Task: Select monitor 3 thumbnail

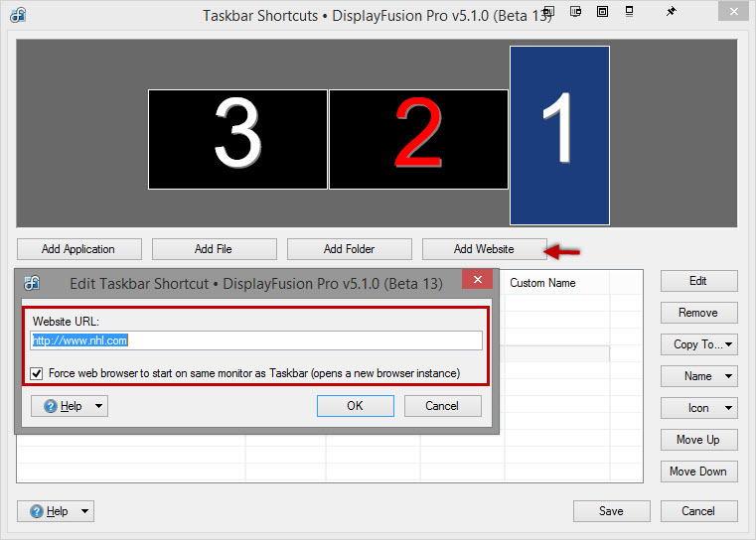Action: pos(237,139)
